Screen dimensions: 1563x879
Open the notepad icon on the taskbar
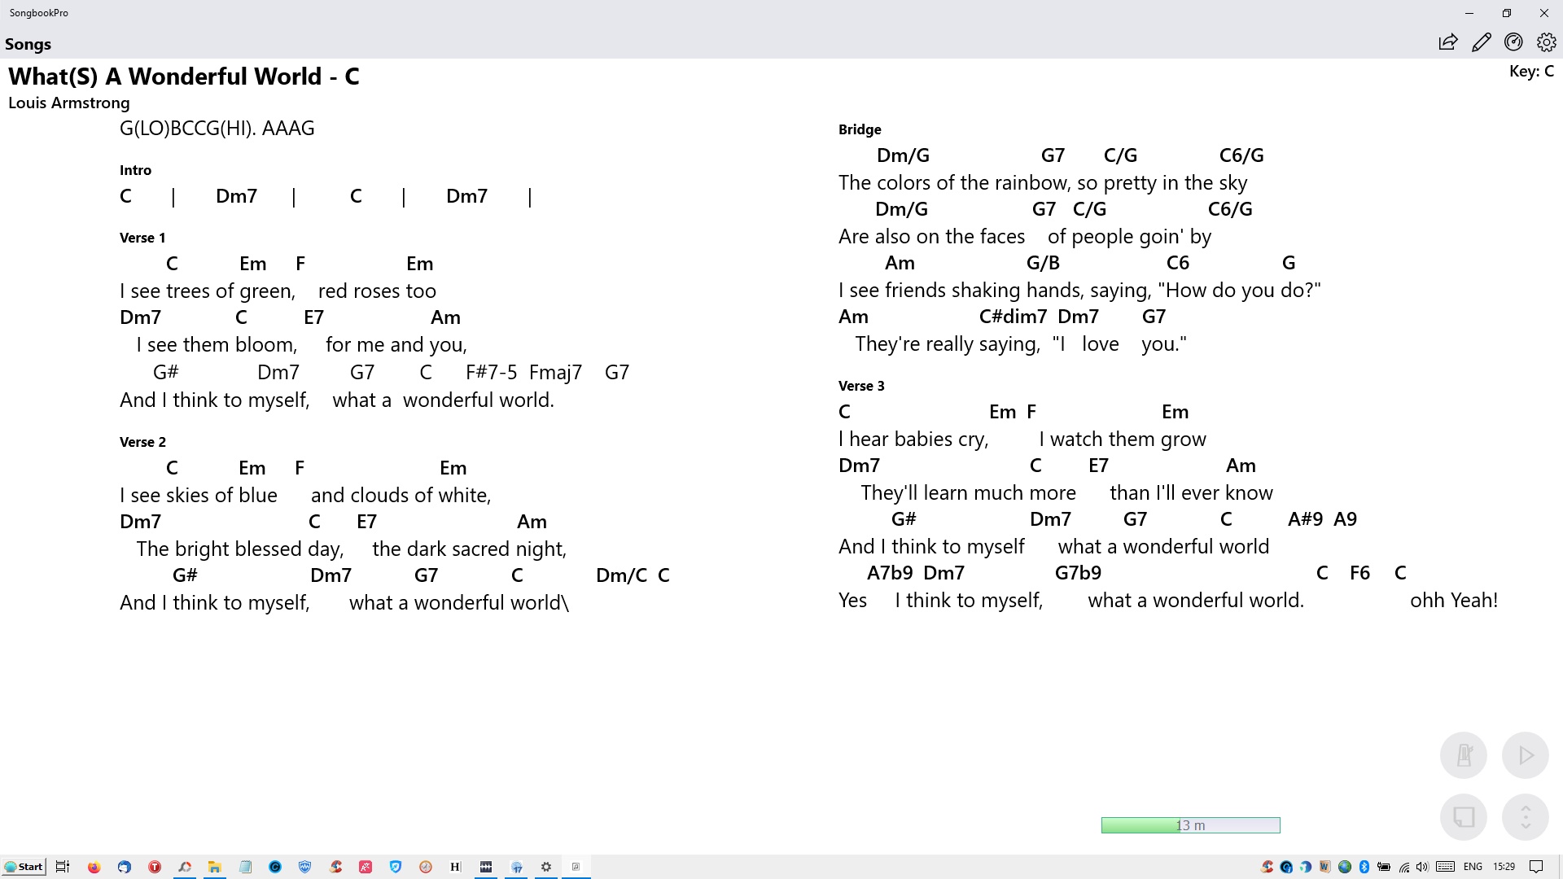click(245, 867)
